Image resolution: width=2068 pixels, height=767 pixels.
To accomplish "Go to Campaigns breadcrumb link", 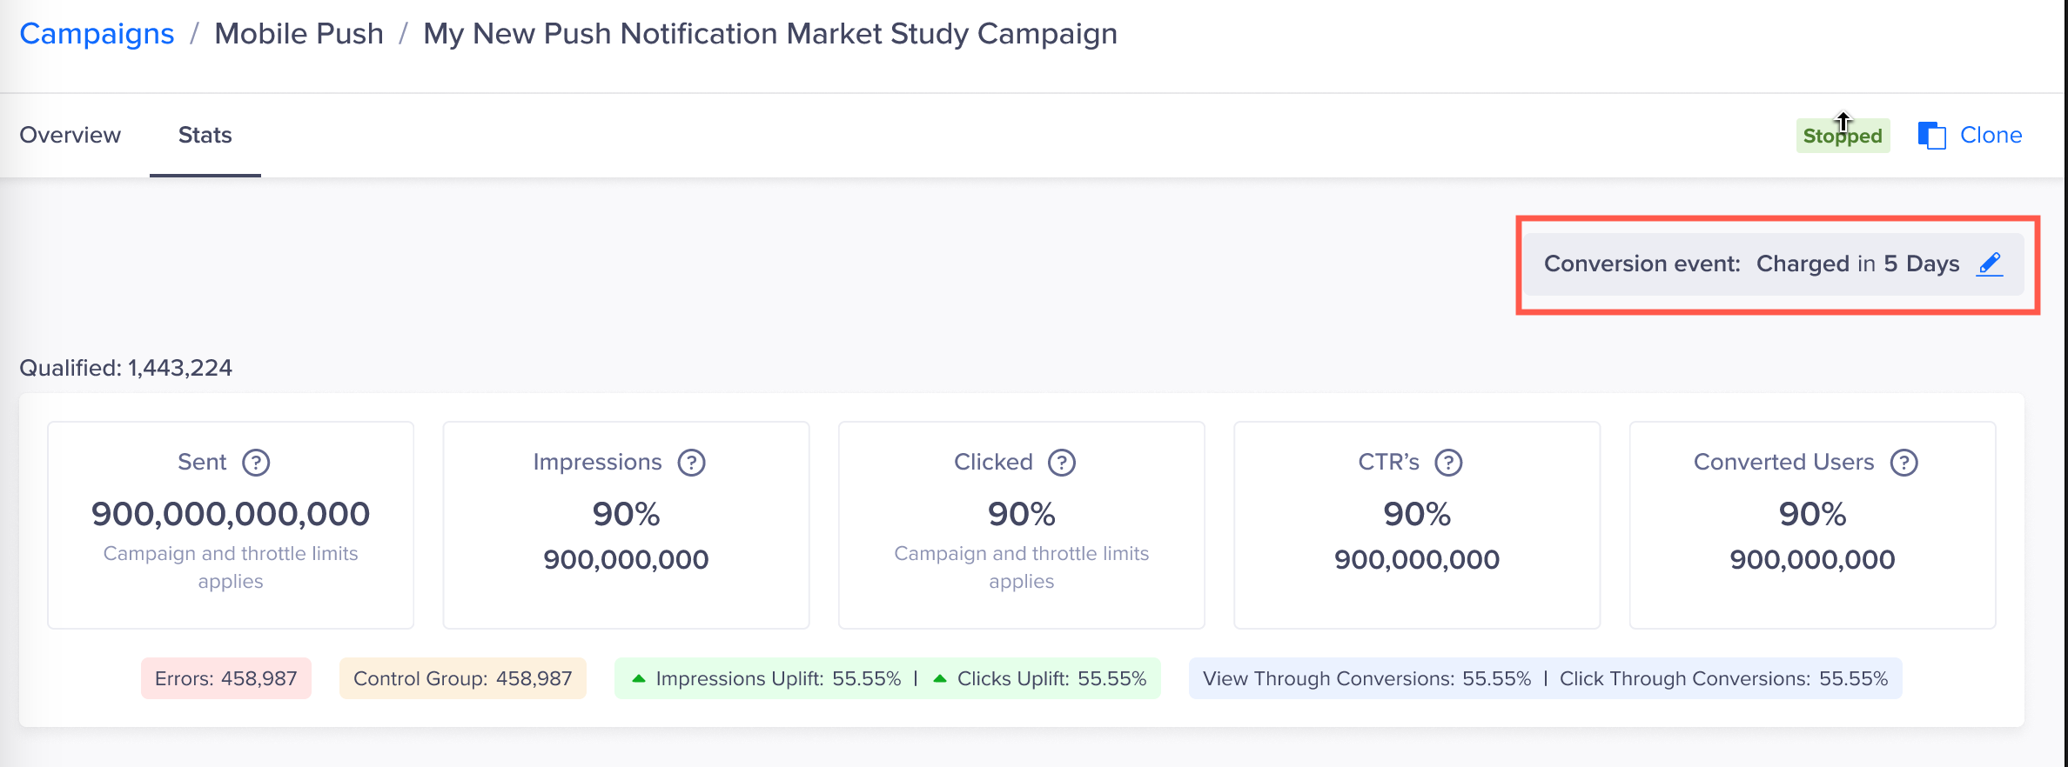I will [97, 34].
